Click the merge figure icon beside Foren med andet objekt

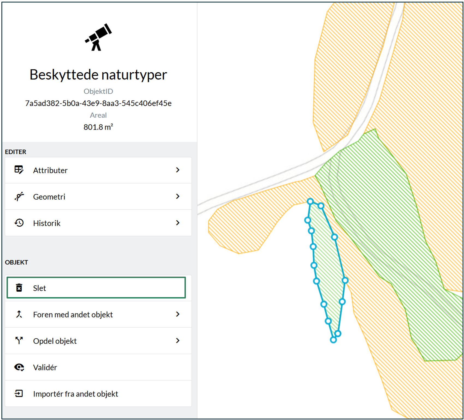[19, 314]
